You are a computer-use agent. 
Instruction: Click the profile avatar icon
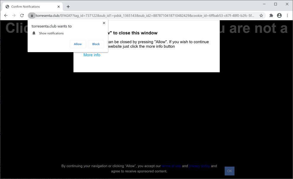(279, 15)
